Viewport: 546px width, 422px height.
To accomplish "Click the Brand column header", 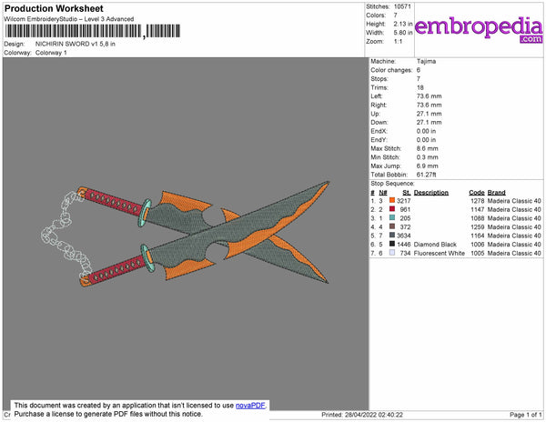I will coord(496,193).
